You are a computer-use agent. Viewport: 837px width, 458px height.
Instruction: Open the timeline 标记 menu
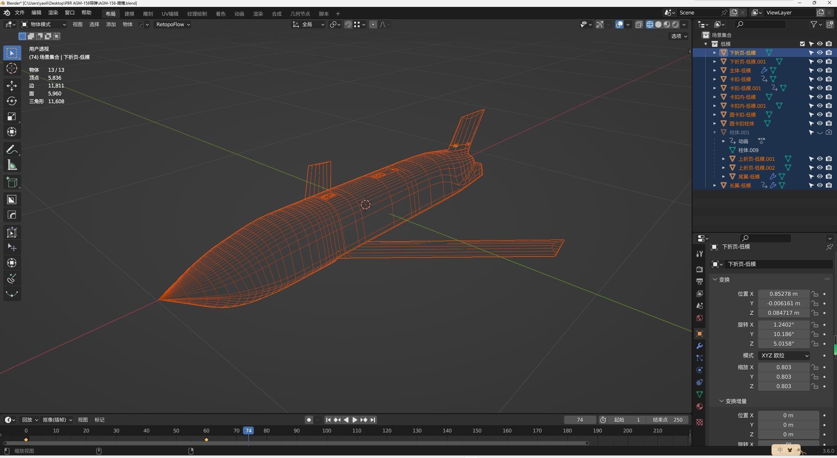tap(100, 420)
